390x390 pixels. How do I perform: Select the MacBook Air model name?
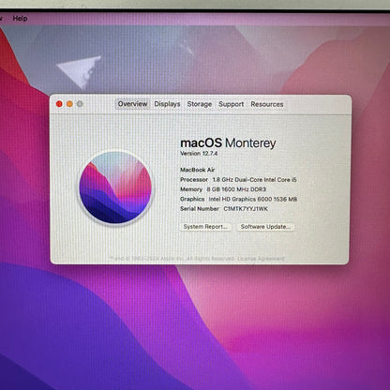pyautogui.click(x=198, y=170)
